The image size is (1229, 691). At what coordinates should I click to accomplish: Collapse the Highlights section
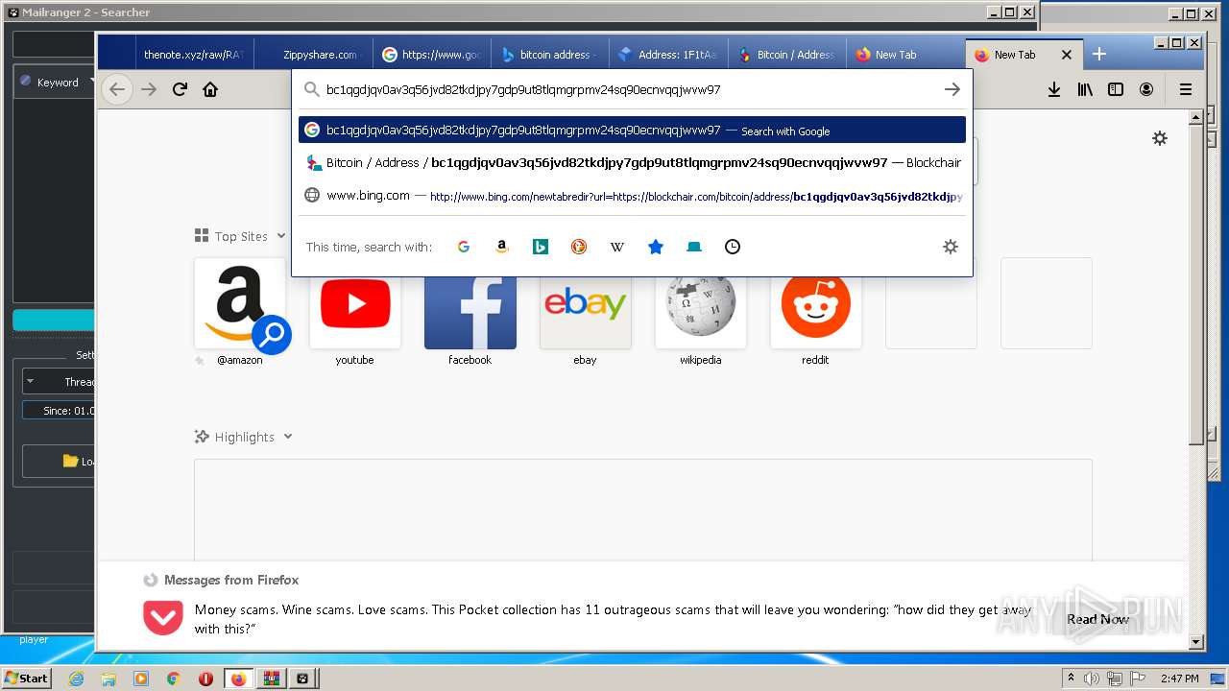[x=288, y=437]
